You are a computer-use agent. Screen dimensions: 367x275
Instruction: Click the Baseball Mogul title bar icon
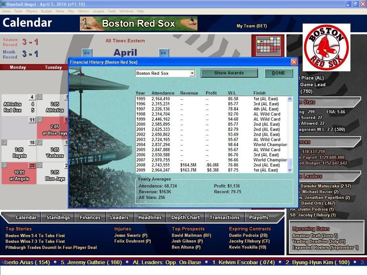(x=4, y=4)
